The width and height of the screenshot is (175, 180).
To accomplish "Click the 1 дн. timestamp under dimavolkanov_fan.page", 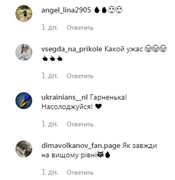I will (x=50, y=172).
